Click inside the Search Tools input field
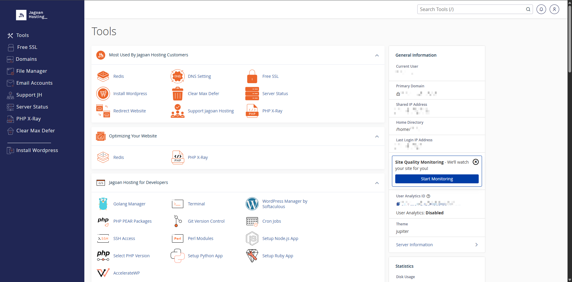 pyautogui.click(x=468, y=9)
